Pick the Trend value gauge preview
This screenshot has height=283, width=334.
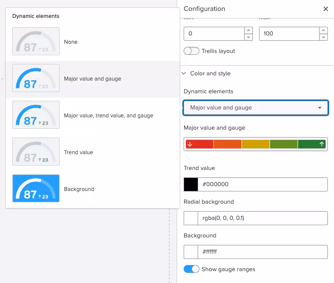(x=36, y=152)
